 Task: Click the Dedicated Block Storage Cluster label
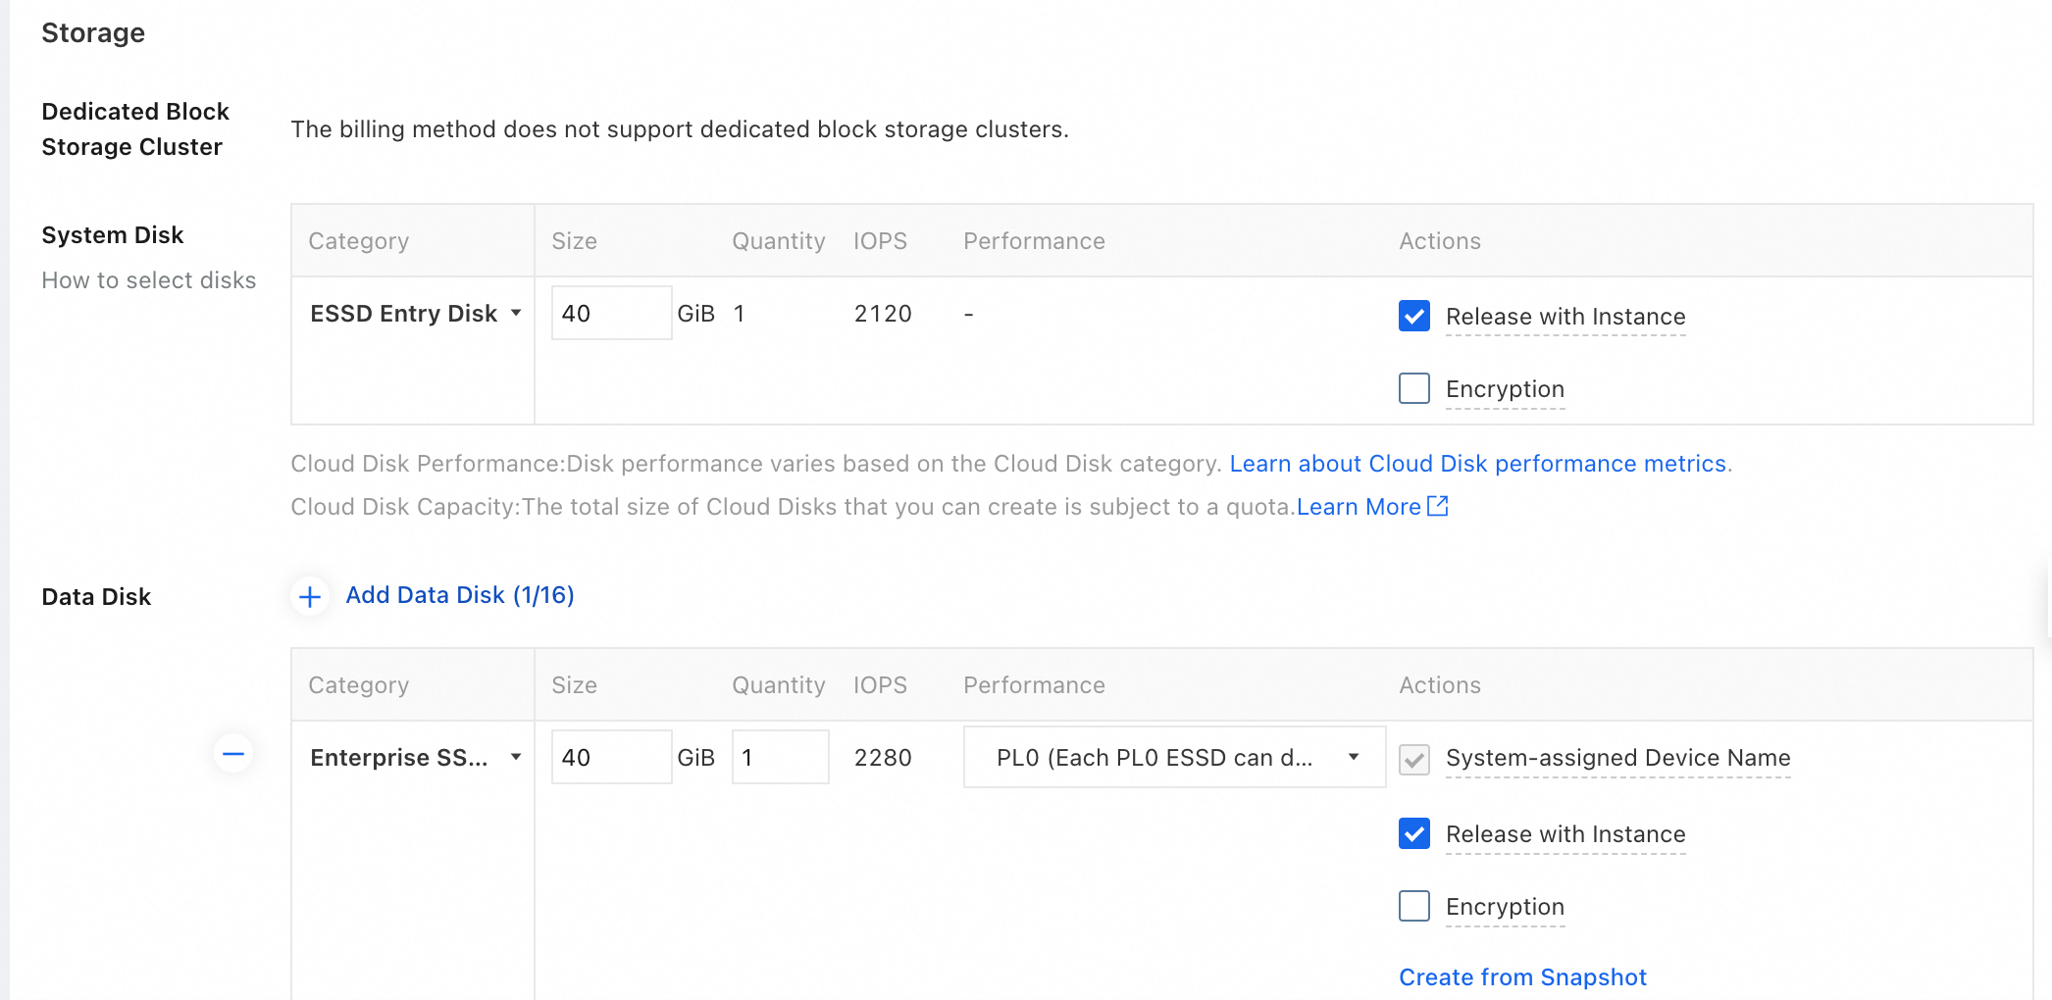[135, 129]
